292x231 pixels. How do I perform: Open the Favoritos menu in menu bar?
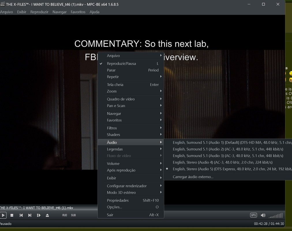point(78,12)
